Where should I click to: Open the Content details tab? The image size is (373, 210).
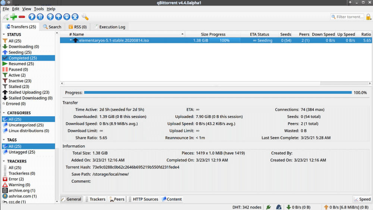(x=172, y=199)
